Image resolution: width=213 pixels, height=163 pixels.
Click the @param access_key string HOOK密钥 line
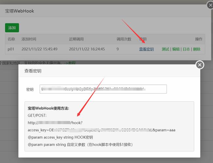[60, 137]
